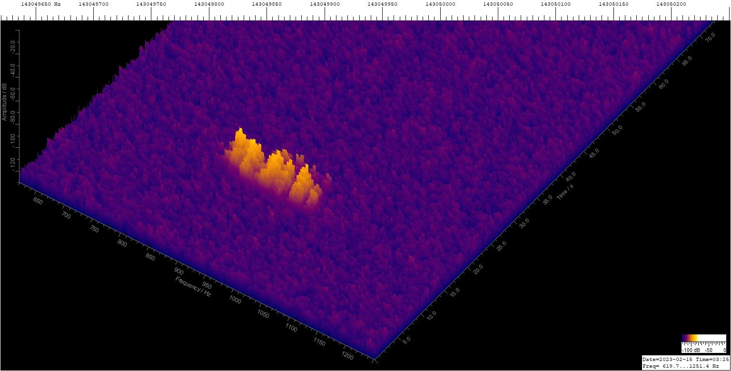Click the Time / s axis title
Screen dimensions: 731x371
pos(565,192)
